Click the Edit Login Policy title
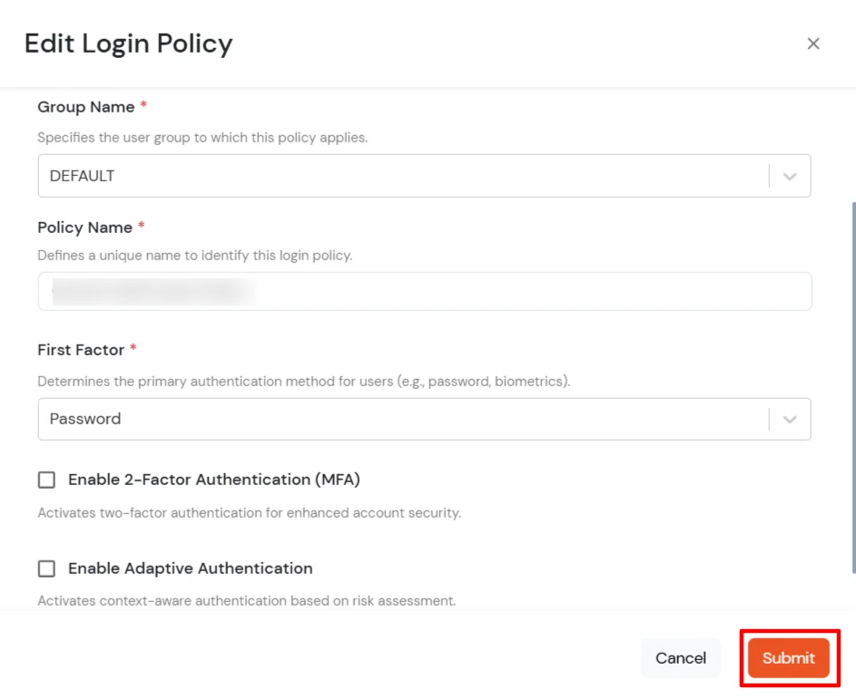Image resolution: width=856 pixels, height=699 pixels. (128, 43)
